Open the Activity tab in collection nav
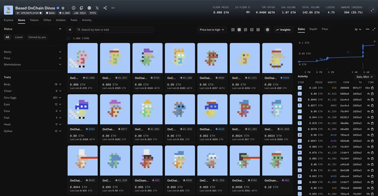The image size is (378, 196). pos(87,20)
